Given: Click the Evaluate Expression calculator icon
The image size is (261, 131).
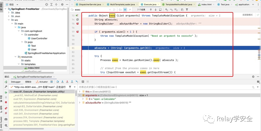Looking at the screenshot, I should pyautogui.click(x=83, y=82).
